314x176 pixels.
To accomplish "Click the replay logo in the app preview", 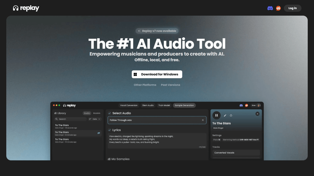I will coord(69,105).
